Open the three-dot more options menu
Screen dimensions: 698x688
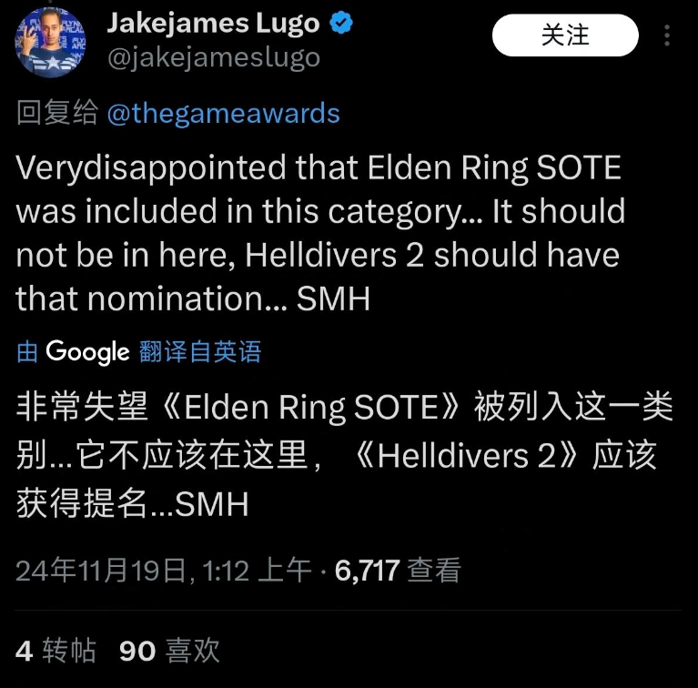pyautogui.click(x=667, y=35)
